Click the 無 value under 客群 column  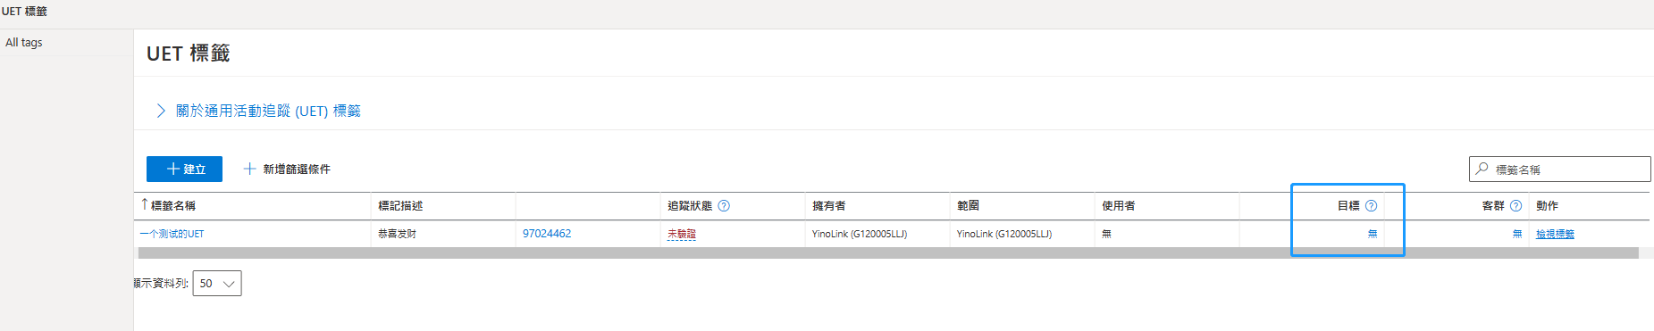coord(1516,234)
